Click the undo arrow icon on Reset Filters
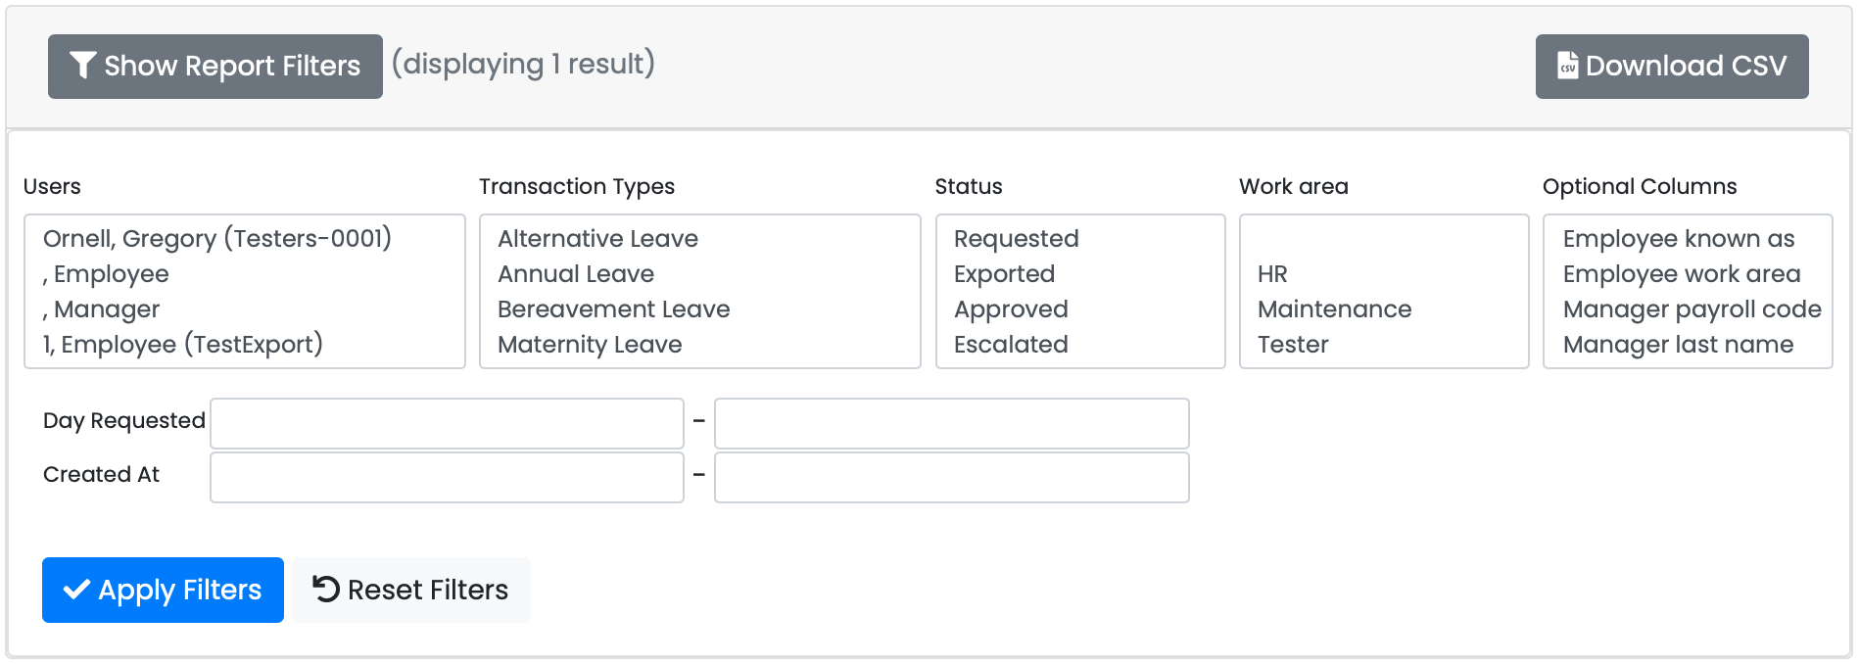 (326, 589)
